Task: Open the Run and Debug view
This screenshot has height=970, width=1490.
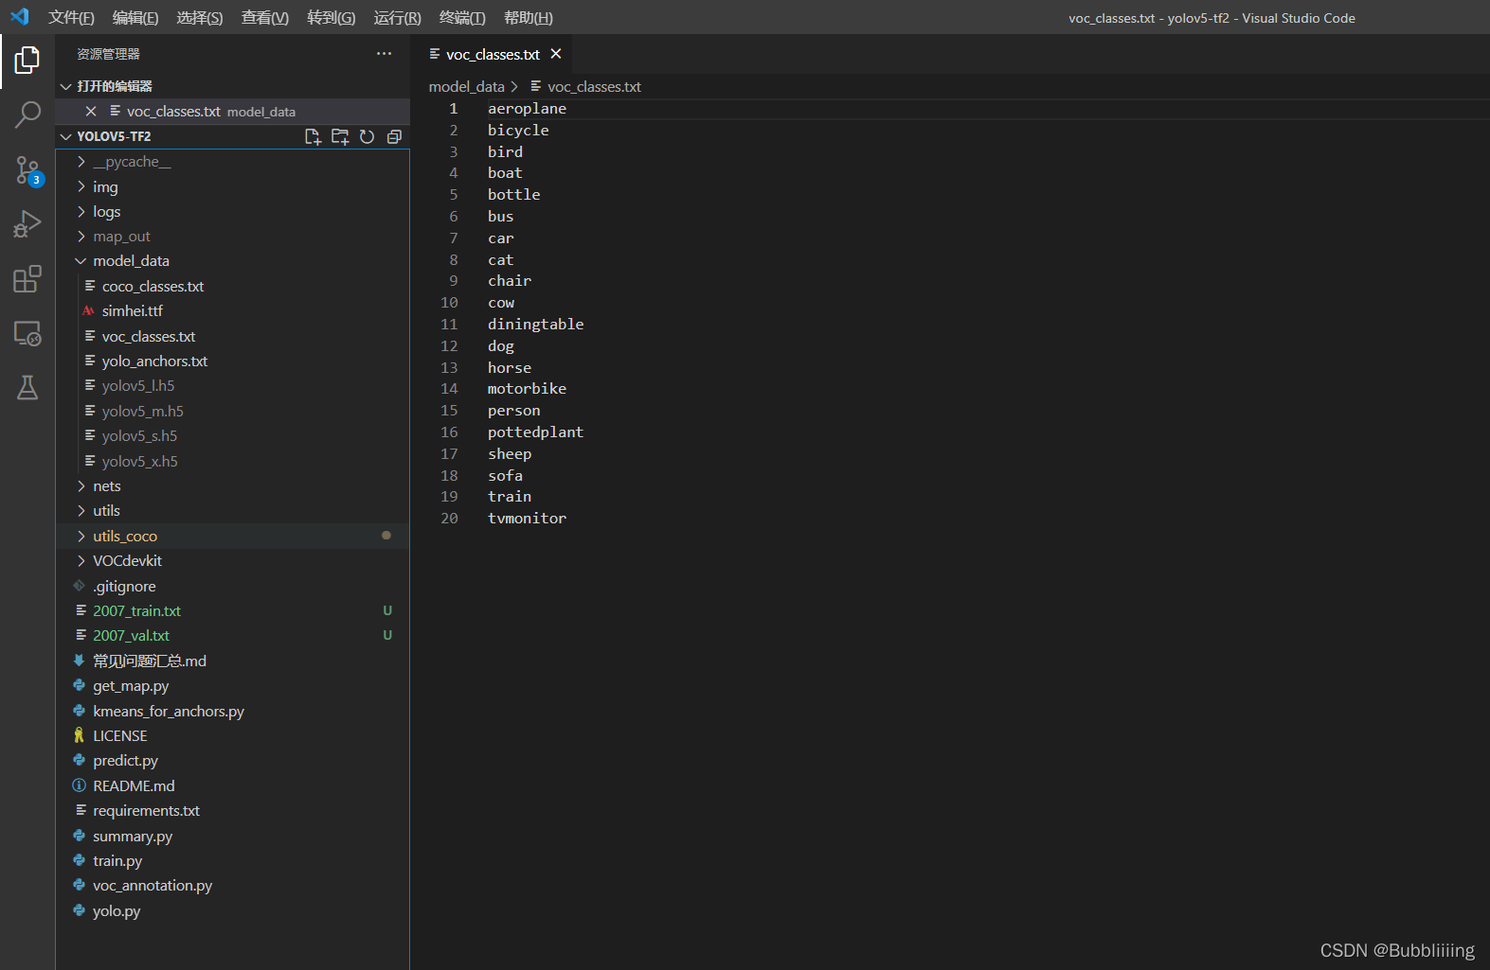Action: (27, 224)
